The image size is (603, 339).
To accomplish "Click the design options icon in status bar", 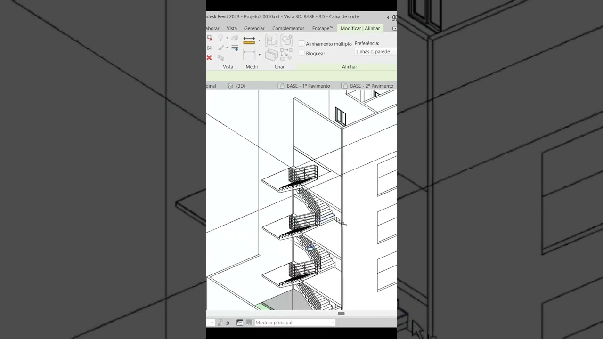I will 240,323.
